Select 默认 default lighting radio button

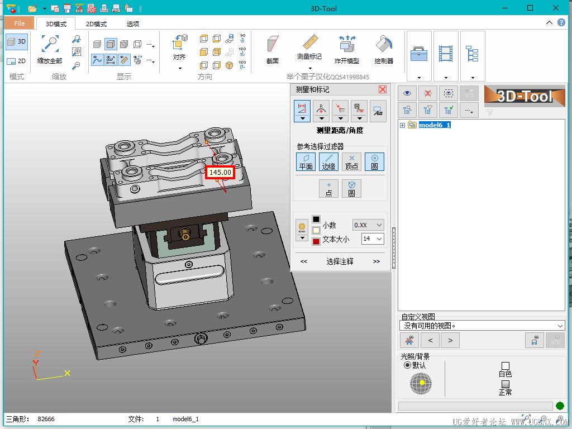click(x=407, y=365)
